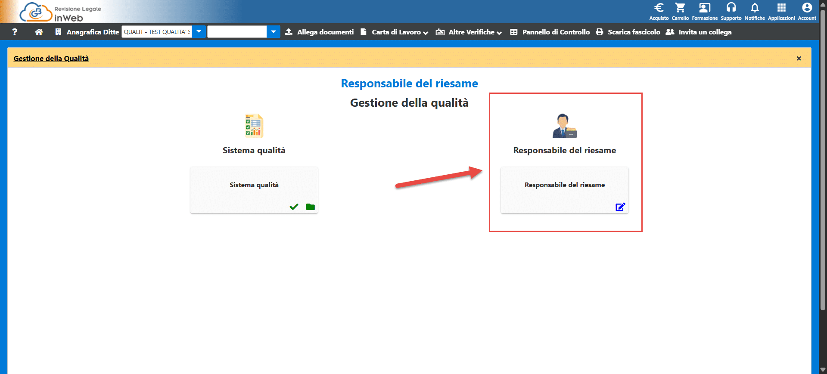Screen dimensions: 827x374
Task: Open the Carrello shopping cart icon
Action: tap(680, 8)
